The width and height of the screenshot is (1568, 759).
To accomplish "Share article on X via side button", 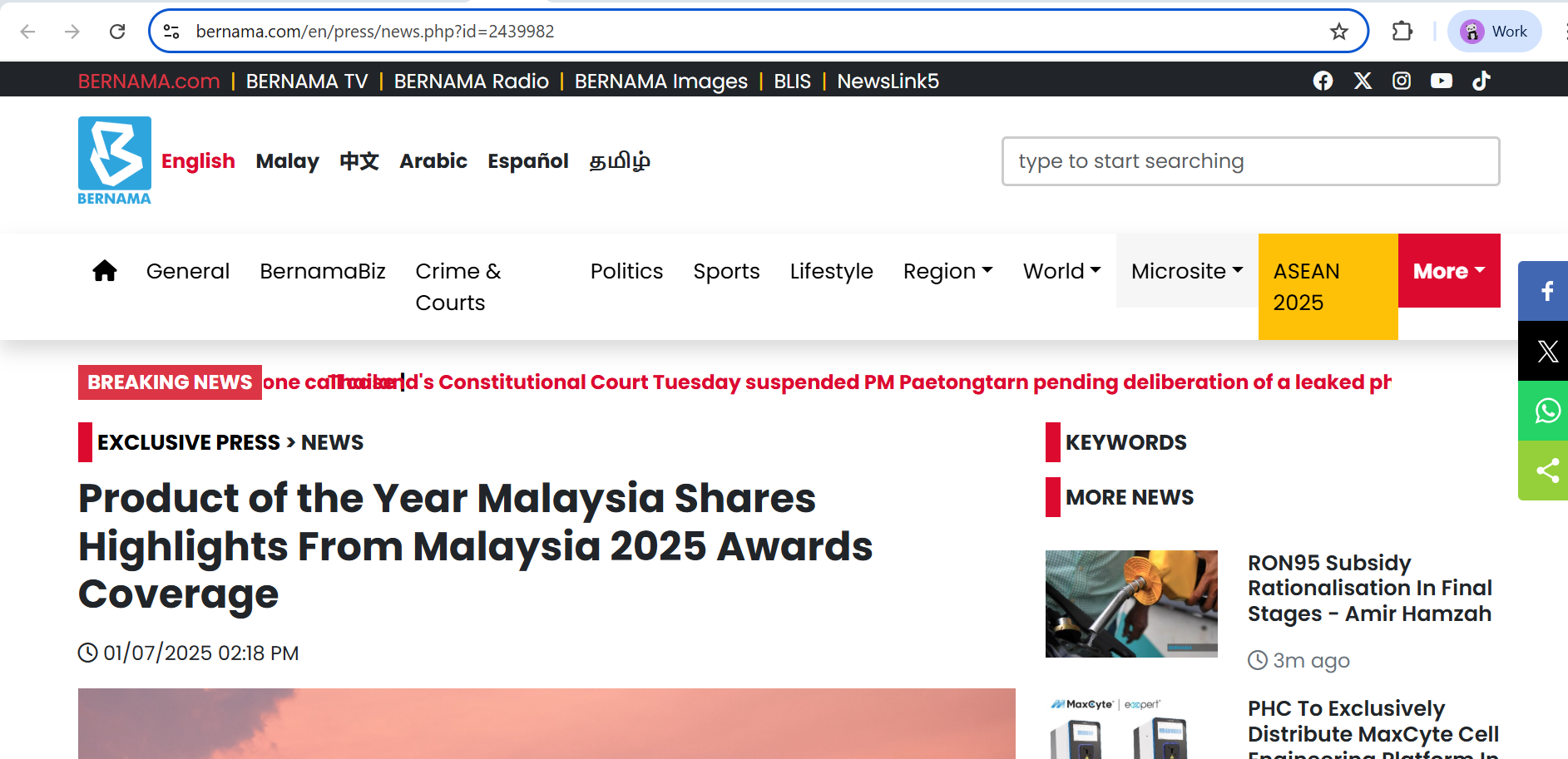I will pos(1544,351).
